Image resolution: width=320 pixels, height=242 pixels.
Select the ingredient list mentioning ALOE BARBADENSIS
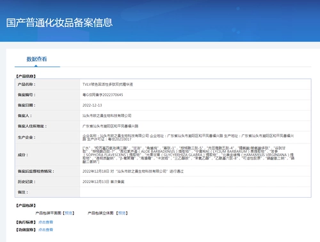pos(189,155)
